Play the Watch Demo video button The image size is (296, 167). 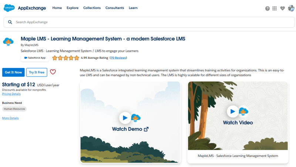pyautogui.click(x=125, y=118)
